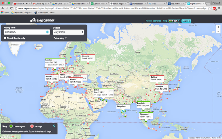Screen dimensions: 222x139
Task: Open Travel Agent Directory bookmark
Action: click(45, 12)
